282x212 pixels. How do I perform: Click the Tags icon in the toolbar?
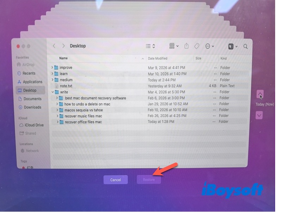[197, 46]
